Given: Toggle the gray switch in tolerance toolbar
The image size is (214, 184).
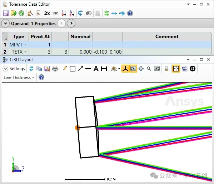Looking at the screenshot, I should coord(89,13).
